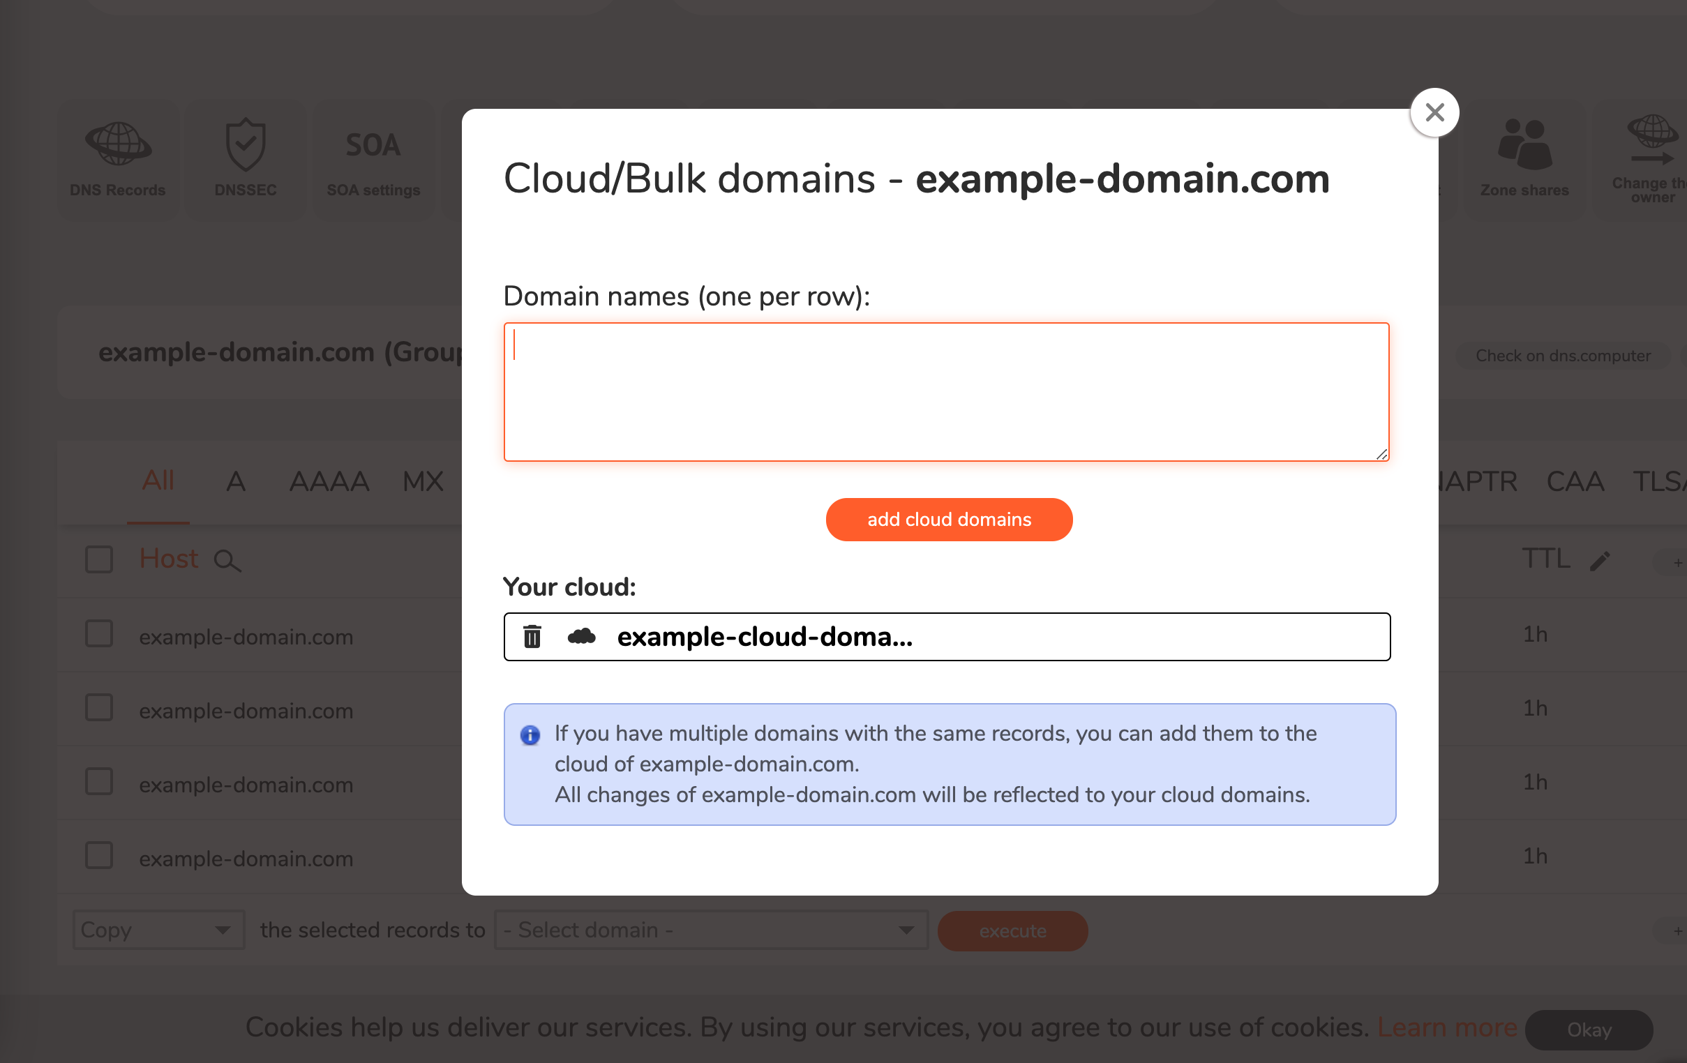Open SOA settings
This screenshot has height=1063, width=1687.
click(x=373, y=156)
